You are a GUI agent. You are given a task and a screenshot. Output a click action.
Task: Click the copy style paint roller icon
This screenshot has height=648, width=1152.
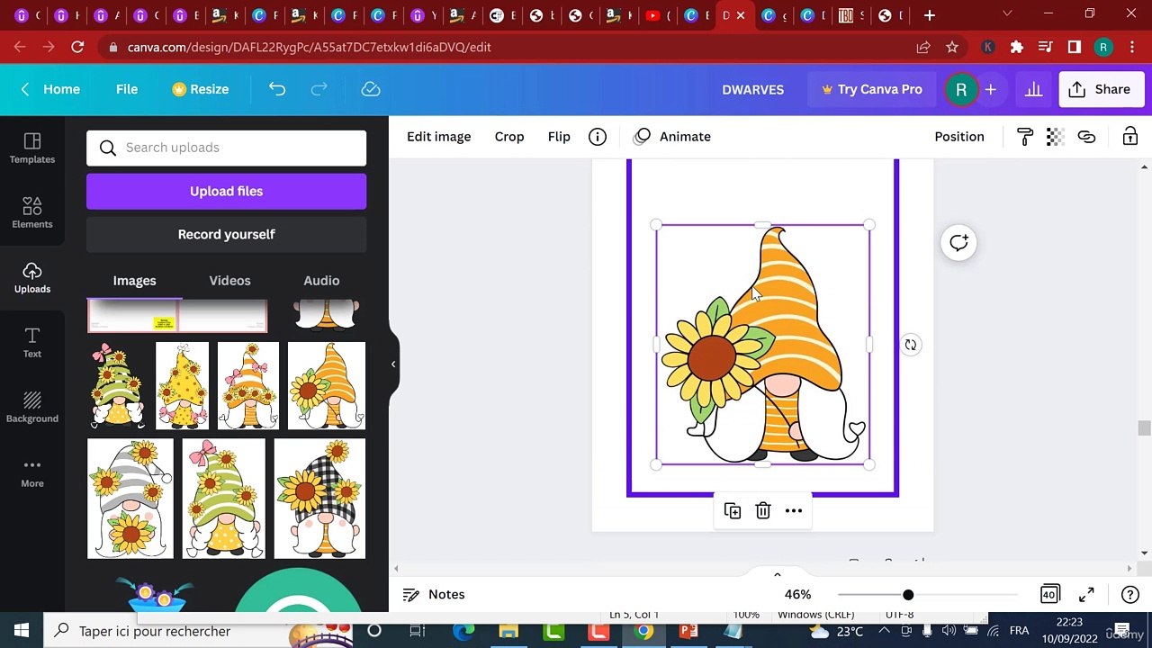pos(1025,137)
